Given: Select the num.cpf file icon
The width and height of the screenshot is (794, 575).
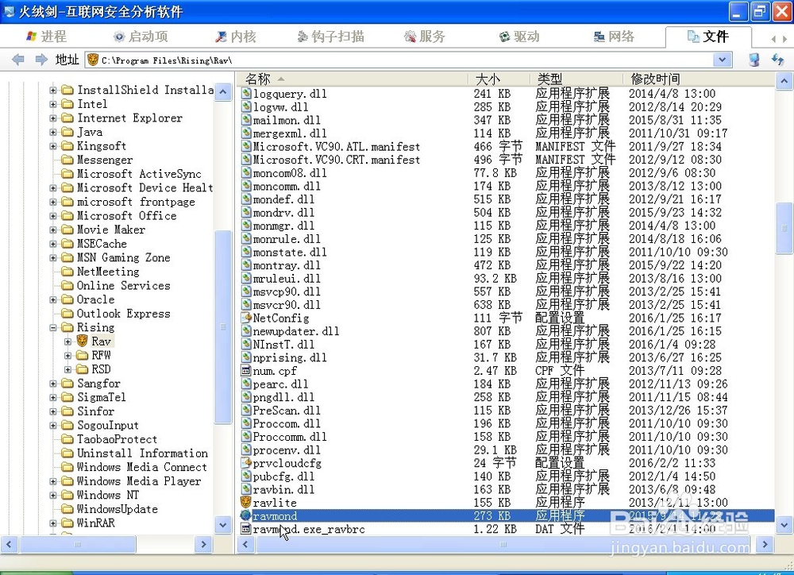Looking at the screenshot, I should coord(246,370).
